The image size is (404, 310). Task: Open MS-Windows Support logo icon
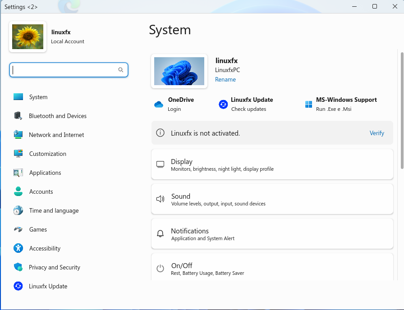coord(308,105)
